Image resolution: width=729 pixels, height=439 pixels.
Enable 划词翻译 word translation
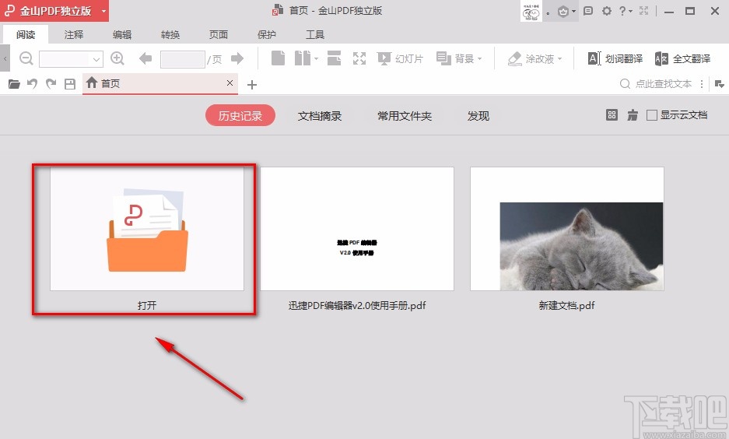pyautogui.click(x=615, y=58)
